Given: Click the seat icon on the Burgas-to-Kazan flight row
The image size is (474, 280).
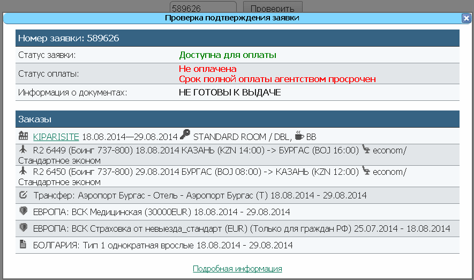Looking at the screenshot, I should coord(366,172).
